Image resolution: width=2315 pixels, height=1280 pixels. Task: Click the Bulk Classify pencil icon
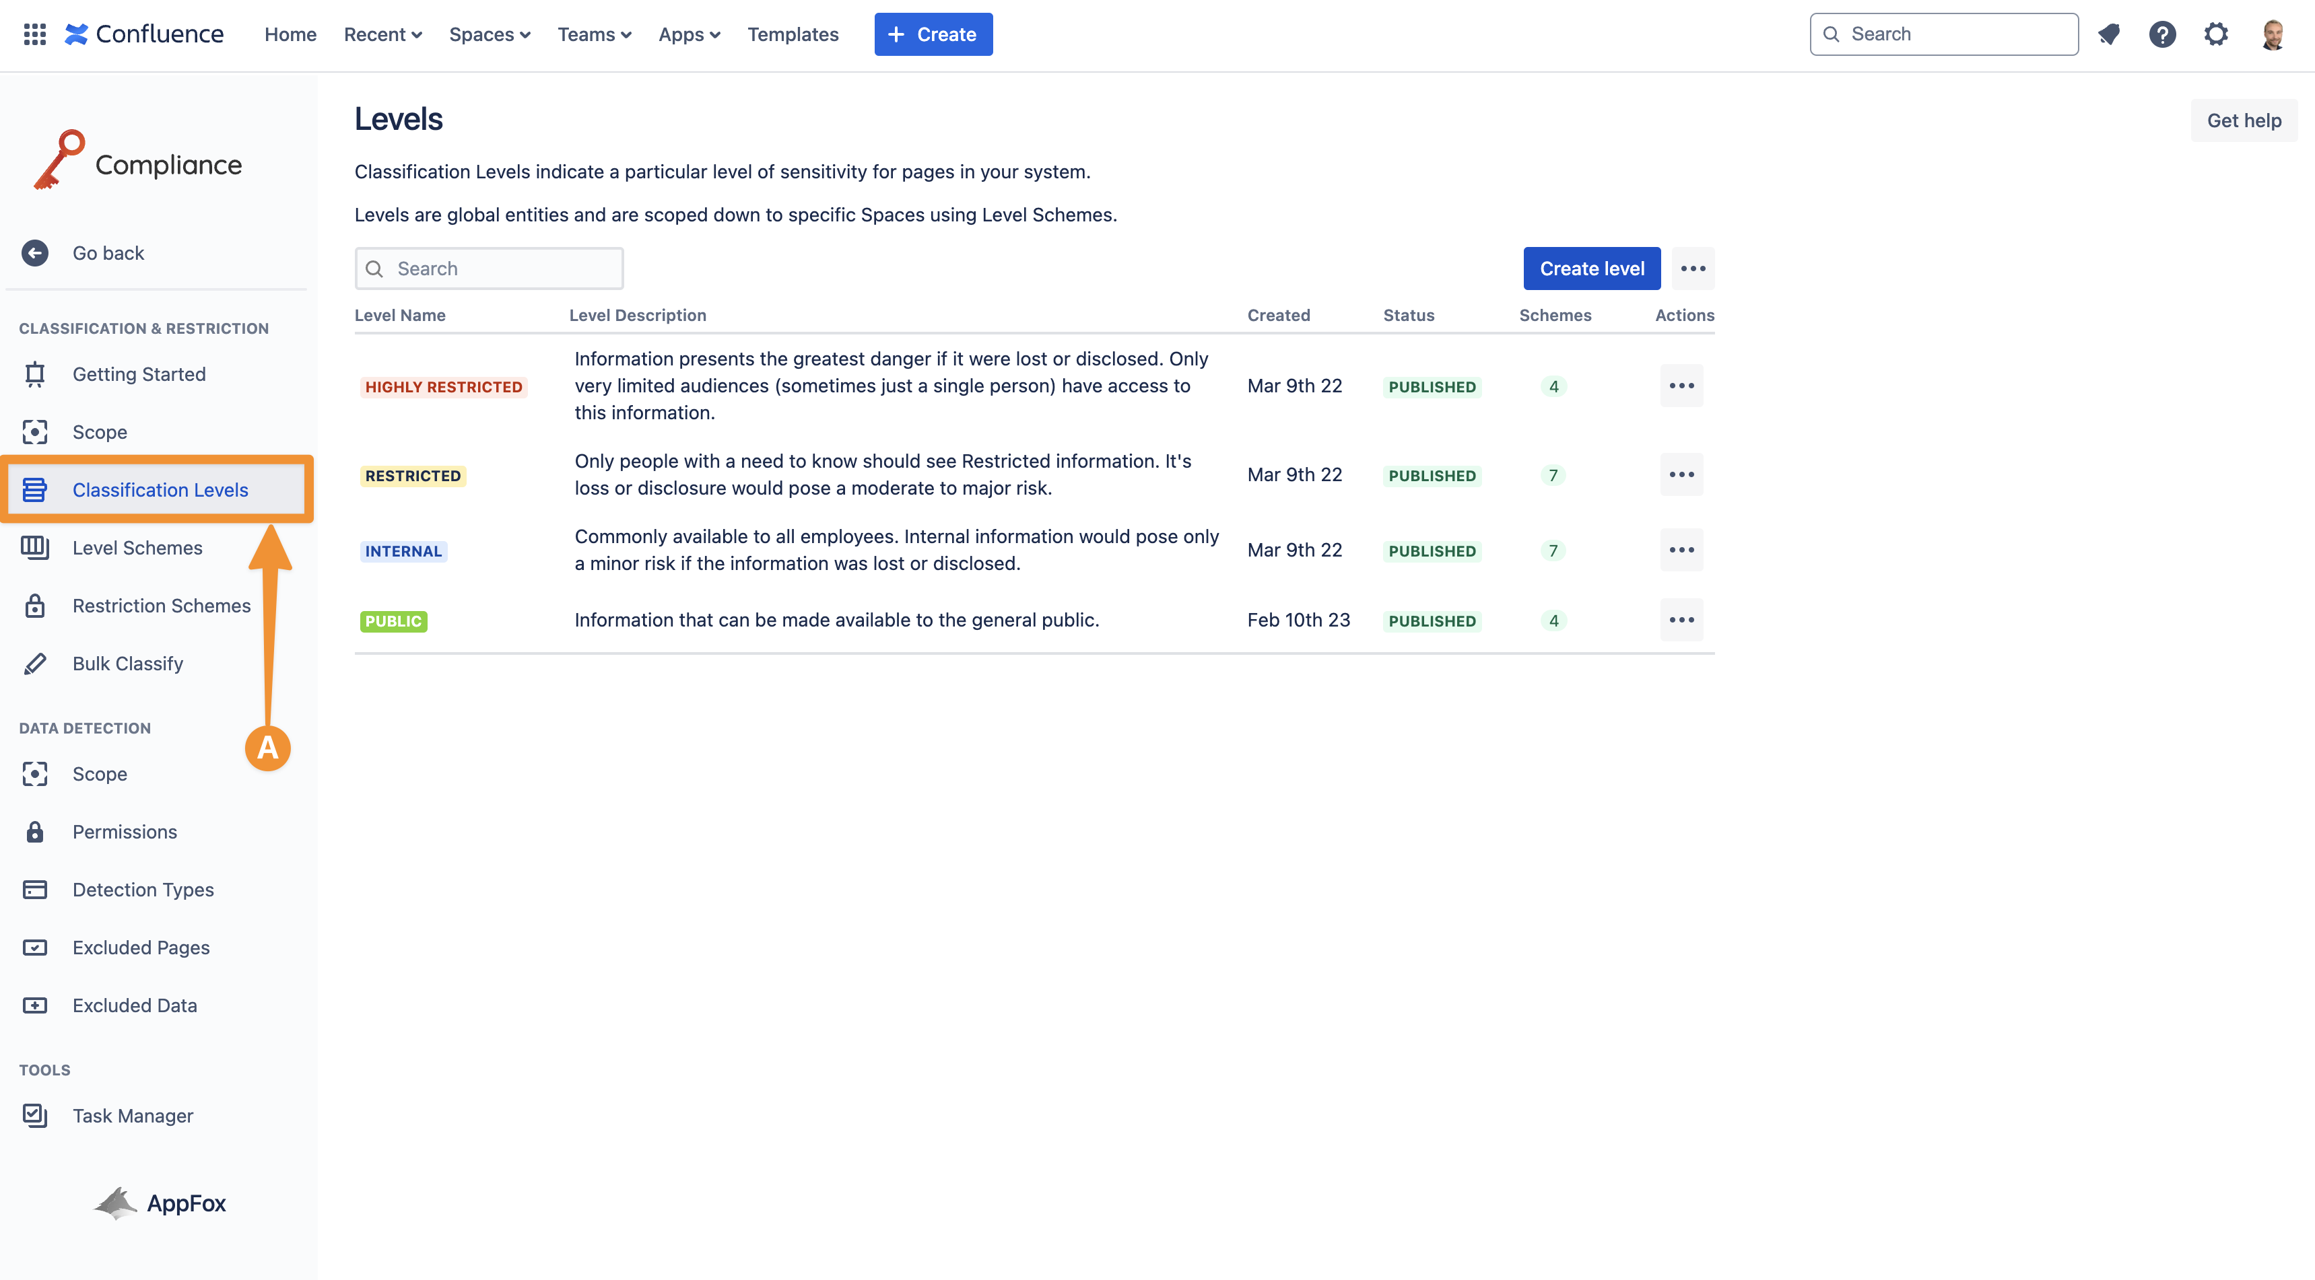(x=35, y=664)
